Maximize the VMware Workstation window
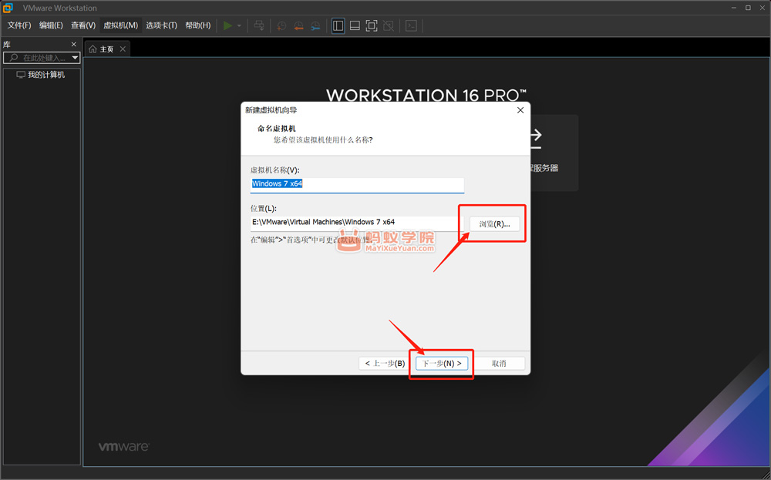The height and width of the screenshot is (480, 771). coord(748,8)
